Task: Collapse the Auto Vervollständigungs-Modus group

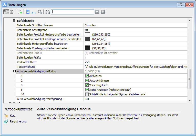Action: pos(14,71)
